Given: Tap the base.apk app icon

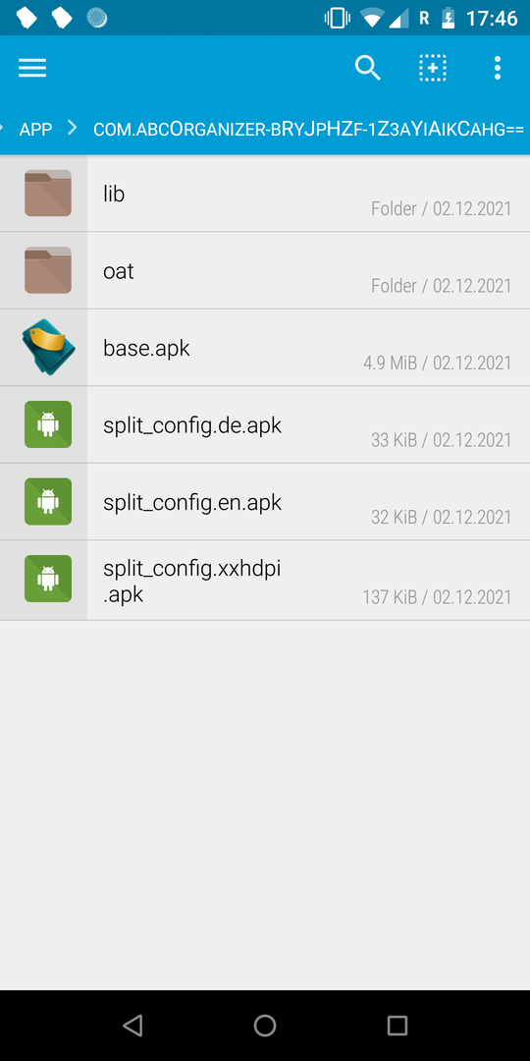Looking at the screenshot, I should pyautogui.click(x=48, y=348).
